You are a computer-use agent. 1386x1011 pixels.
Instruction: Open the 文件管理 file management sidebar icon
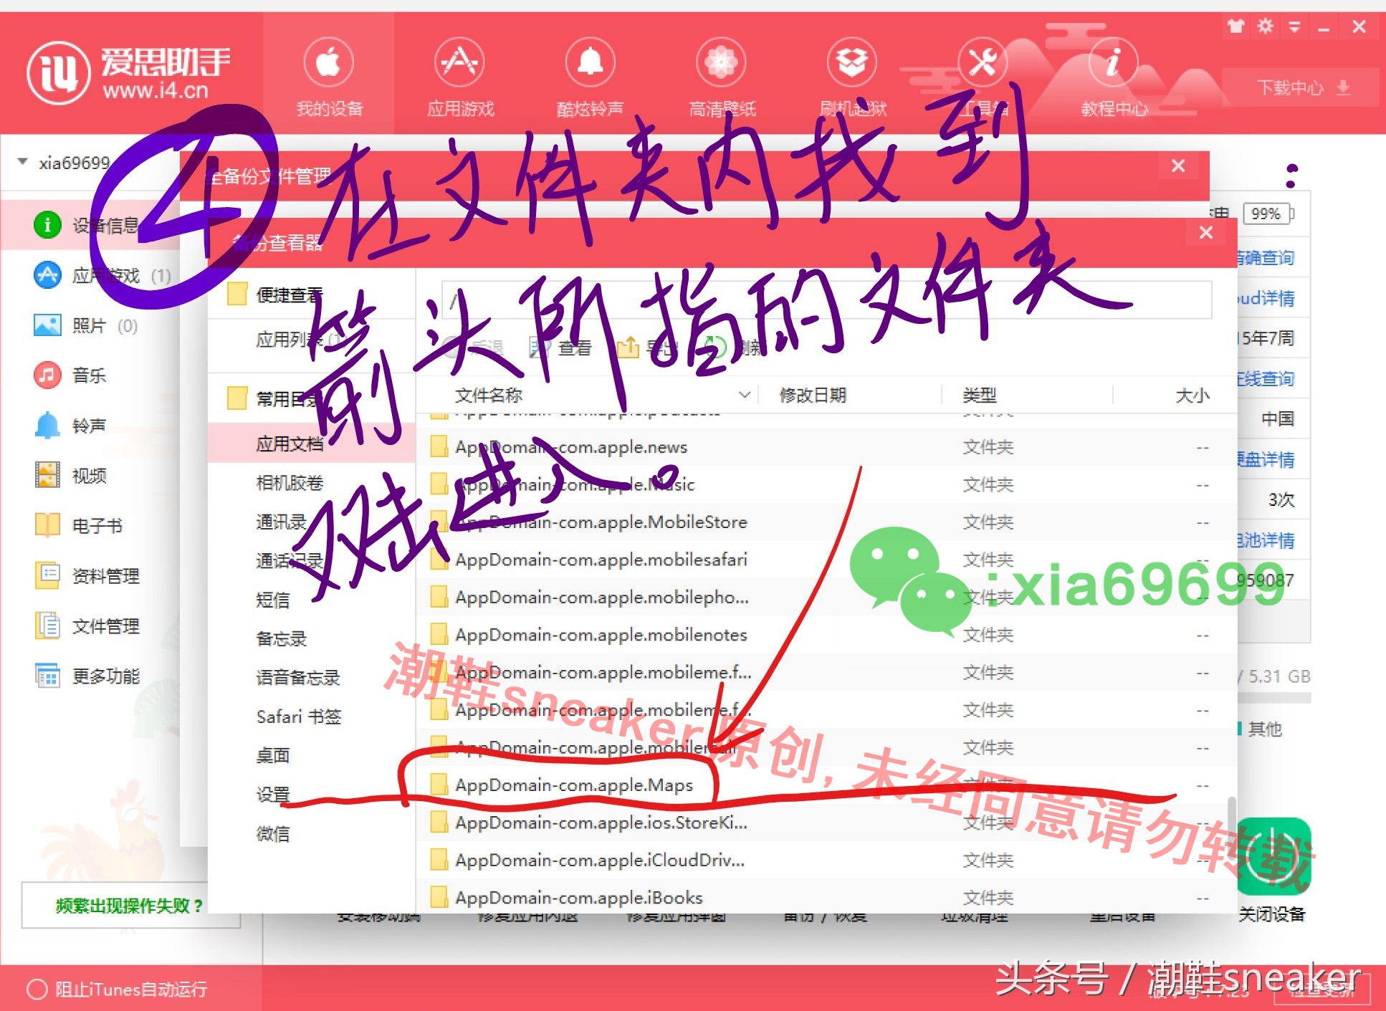point(47,626)
